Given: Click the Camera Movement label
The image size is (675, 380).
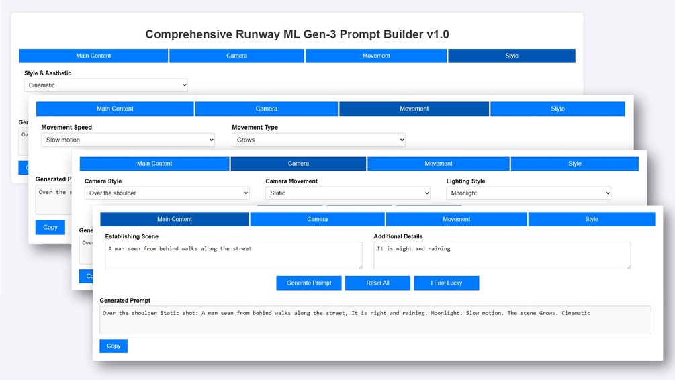Looking at the screenshot, I should click(291, 181).
